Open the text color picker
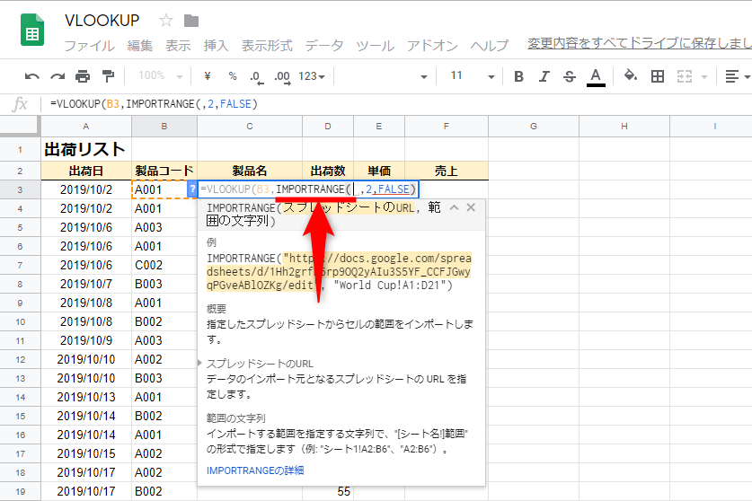This screenshot has width=752, height=501. 596,77
